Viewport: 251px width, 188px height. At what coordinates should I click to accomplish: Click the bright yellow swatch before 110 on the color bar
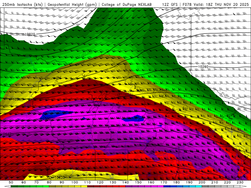point(84,186)
